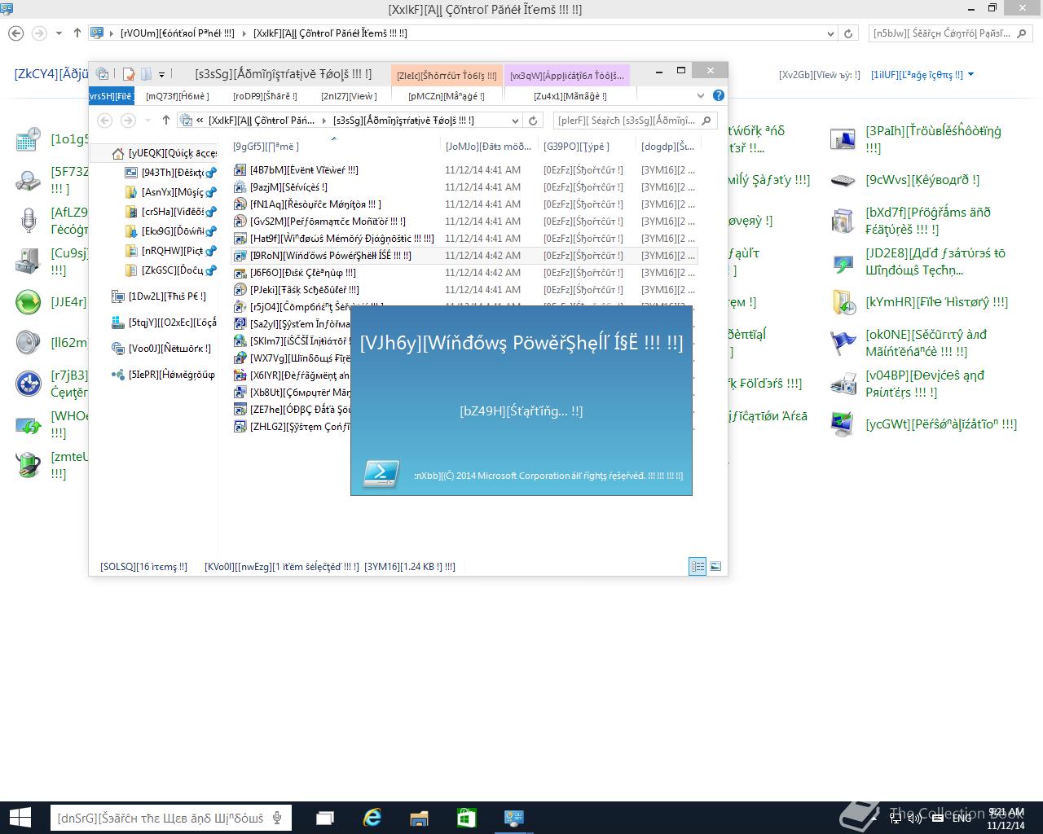
Task: Click the microphone icon in taskbar search
Action: 278,818
